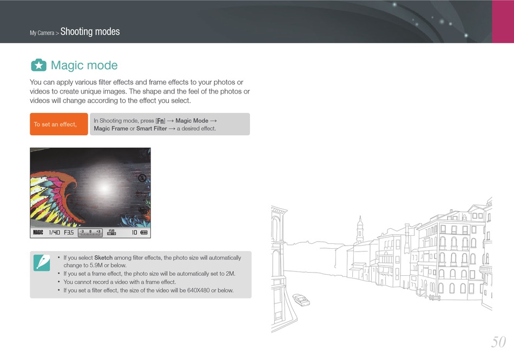This screenshot has width=514, height=364.
Task: Click the "Magic mode" section heading
Action: pos(84,65)
